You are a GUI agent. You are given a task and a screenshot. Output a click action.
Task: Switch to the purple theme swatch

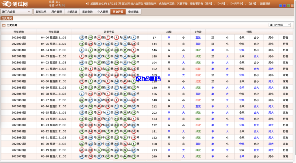click(x=284, y=6)
